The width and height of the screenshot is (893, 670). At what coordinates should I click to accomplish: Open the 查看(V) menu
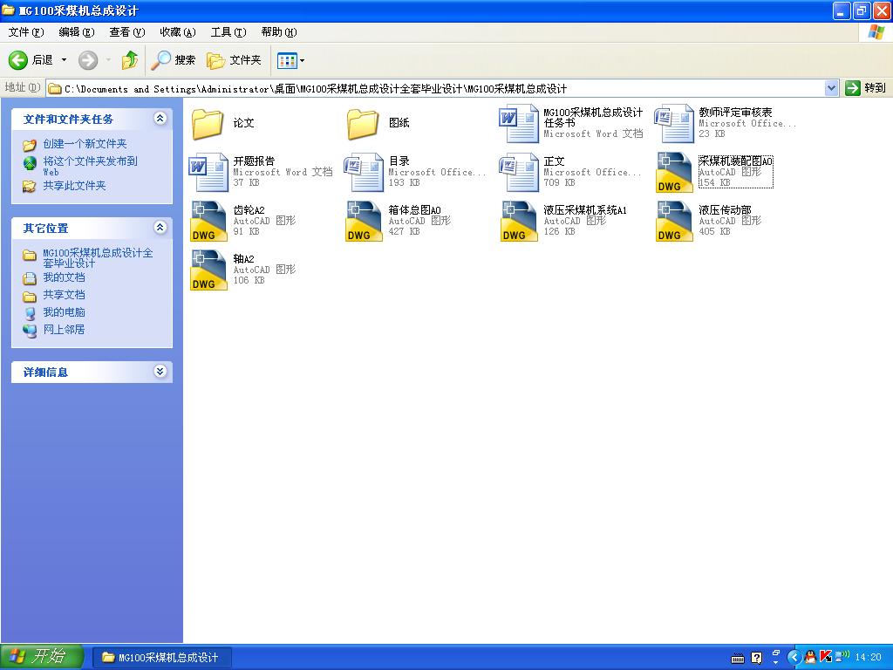coord(126,32)
